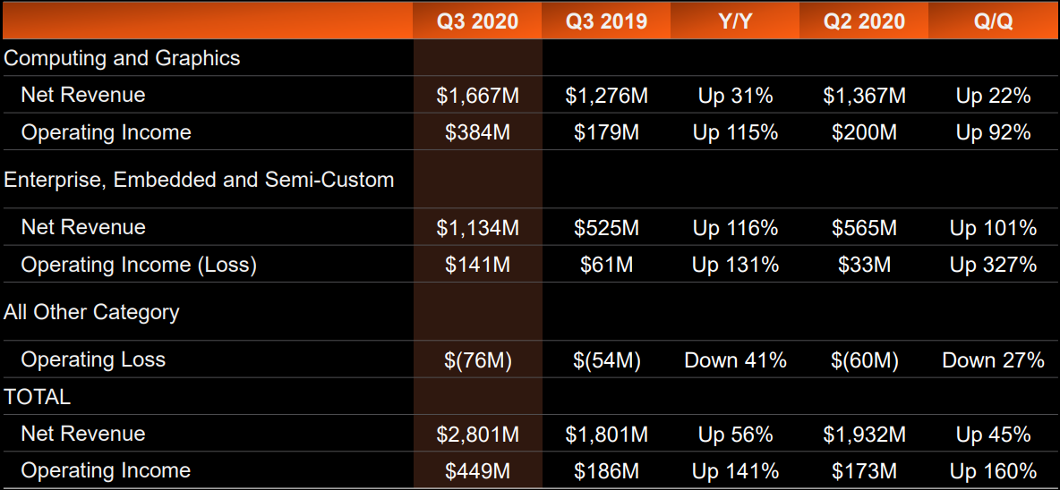Click the All Other Category label
Viewport: 1060px width, 490px height.
[x=91, y=312]
